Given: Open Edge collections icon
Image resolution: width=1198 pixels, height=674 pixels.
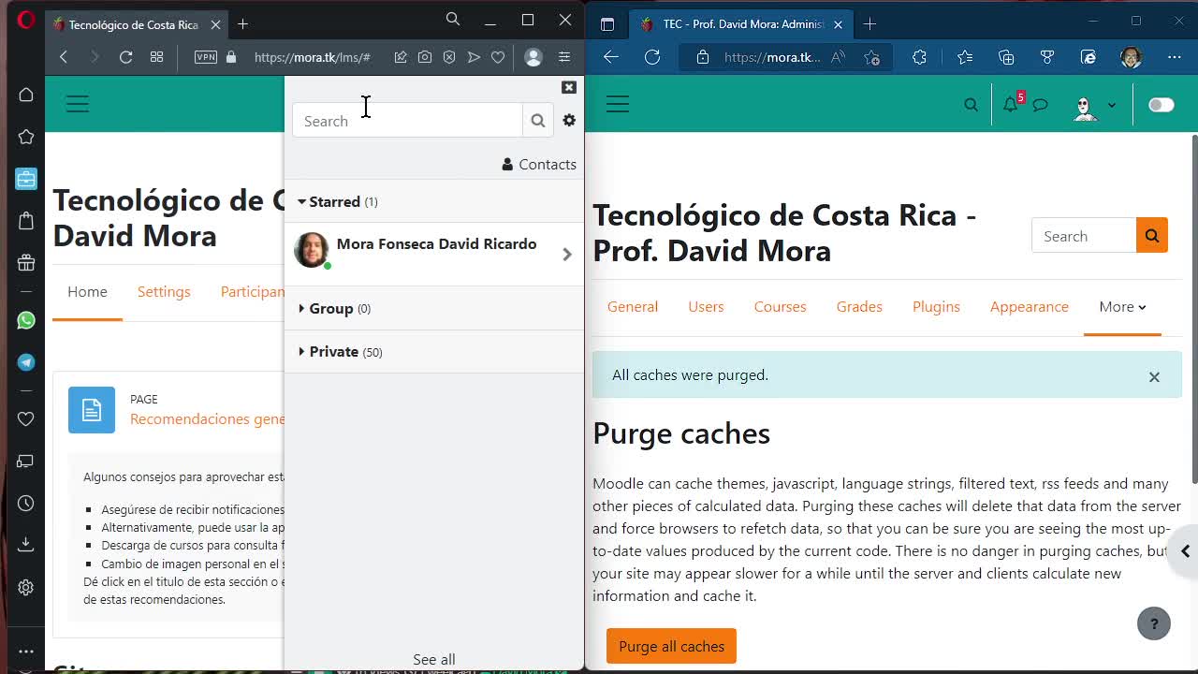Looking at the screenshot, I should point(1006,57).
